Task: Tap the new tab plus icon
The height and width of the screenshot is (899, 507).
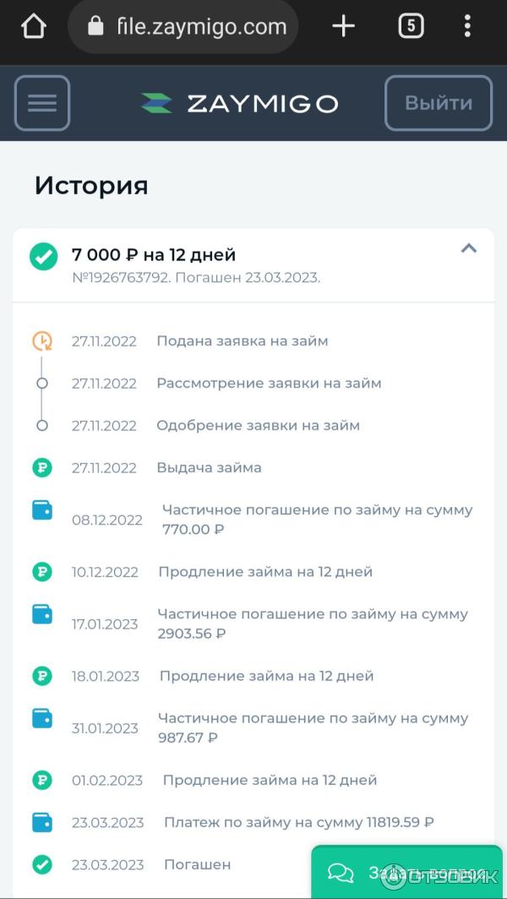Action: click(343, 27)
